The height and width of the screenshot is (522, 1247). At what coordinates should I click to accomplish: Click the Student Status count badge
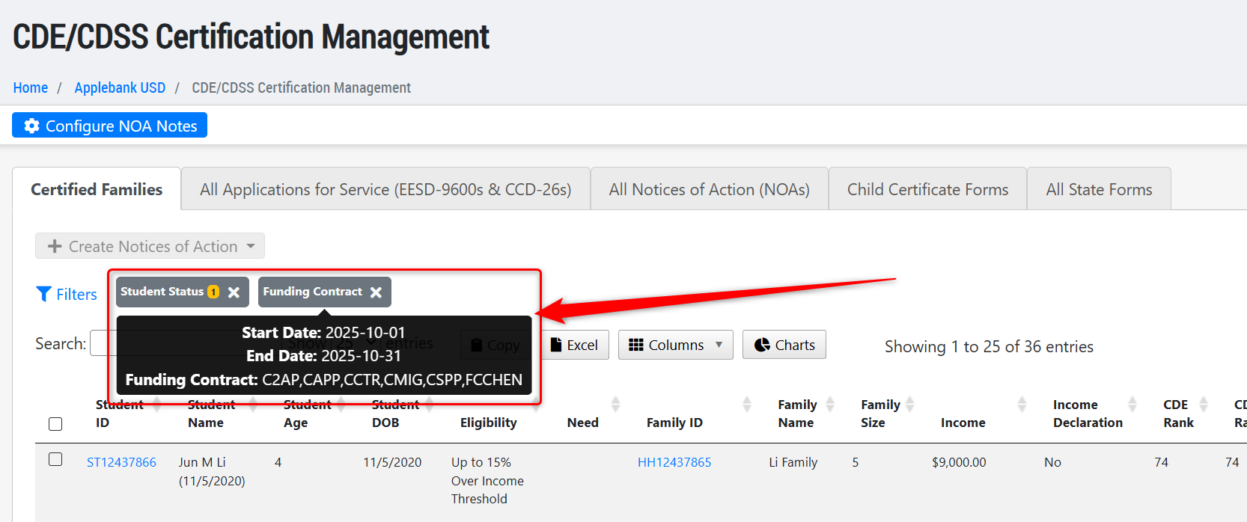tap(213, 292)
